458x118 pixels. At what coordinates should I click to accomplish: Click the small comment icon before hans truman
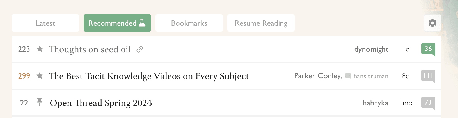[x=348, y=76]
